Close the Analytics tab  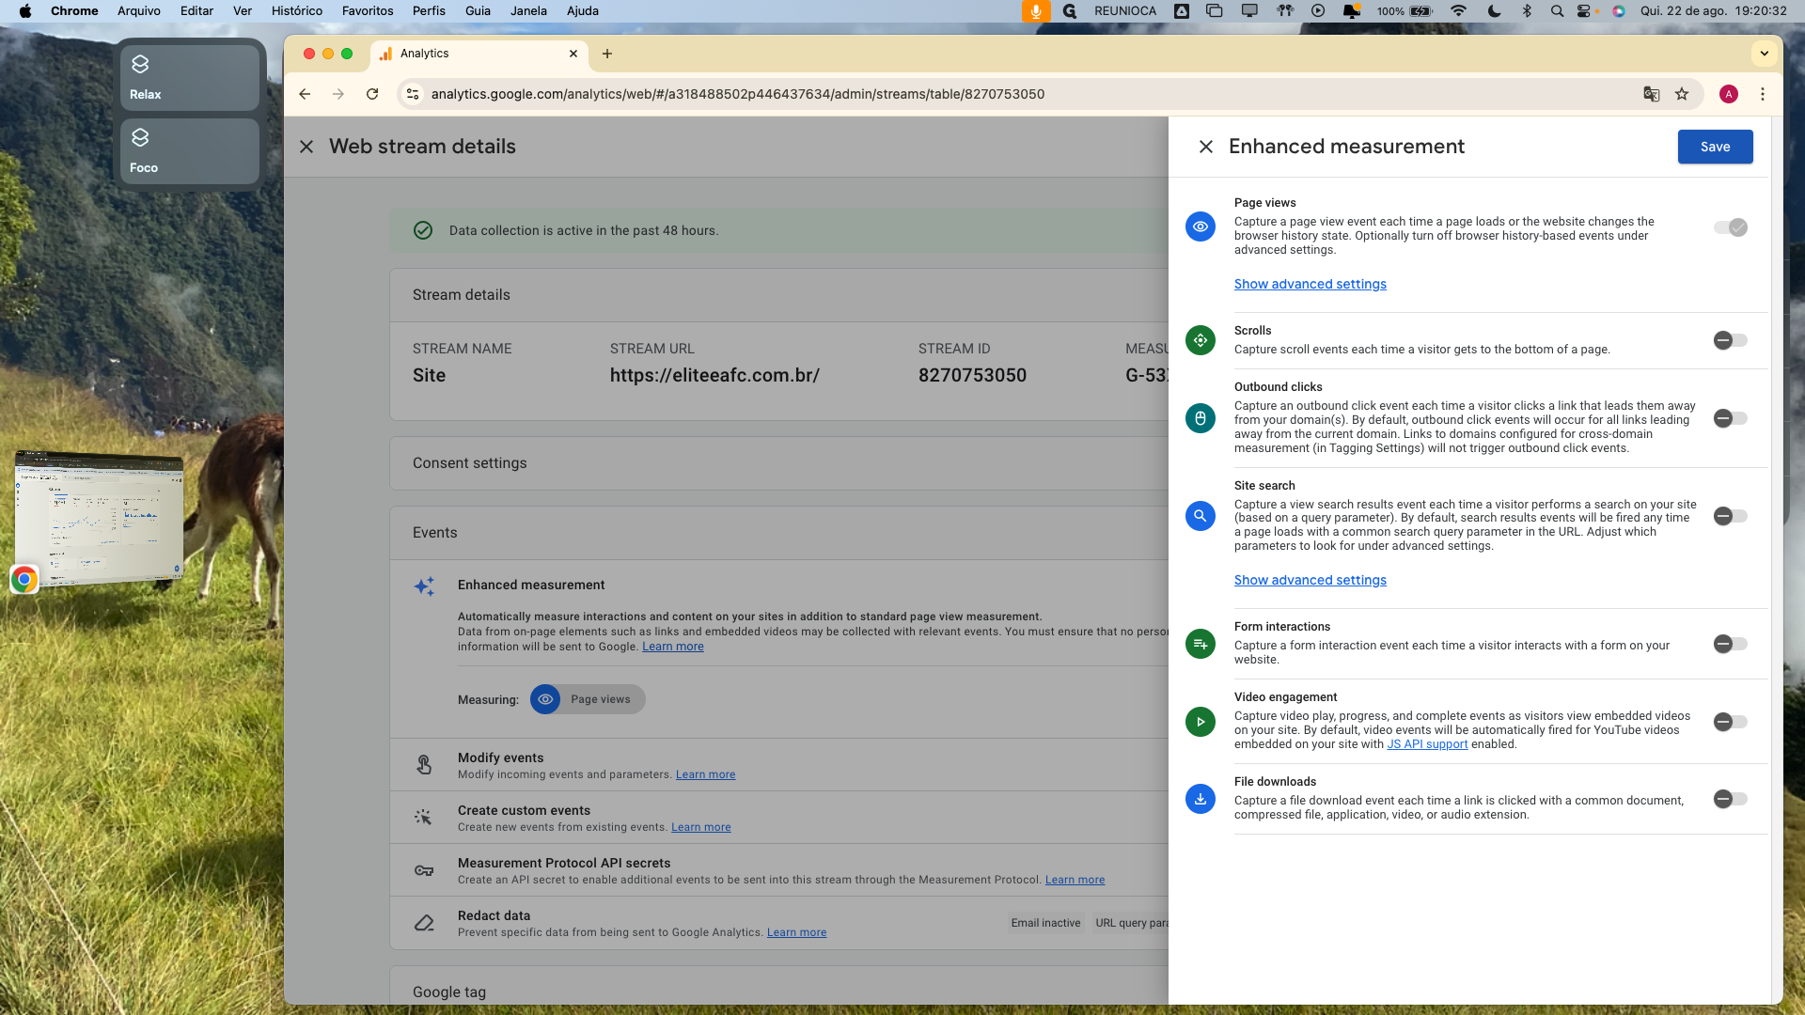(573, 54)
